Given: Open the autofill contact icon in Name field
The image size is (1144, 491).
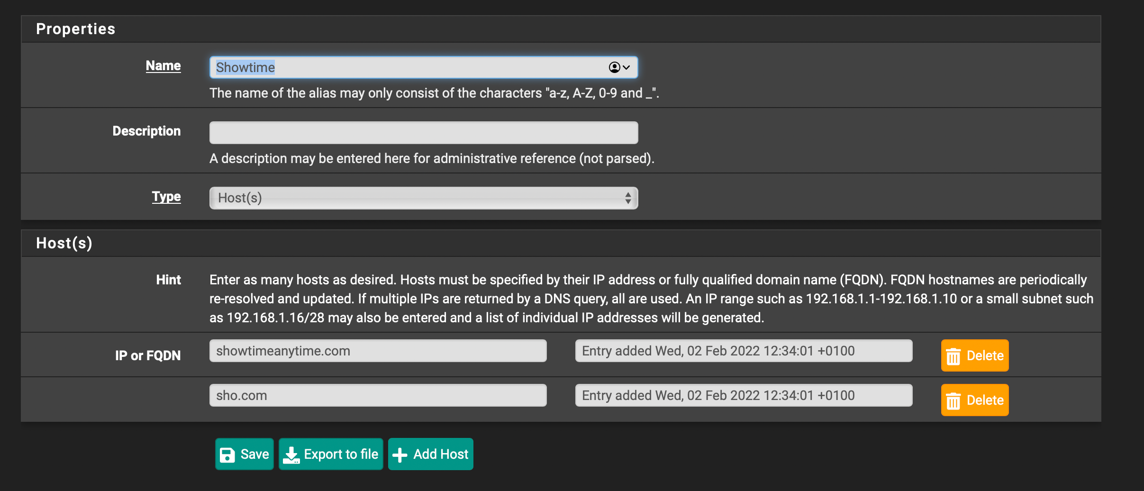Looking at the screenshot, I should coord(618,67).
